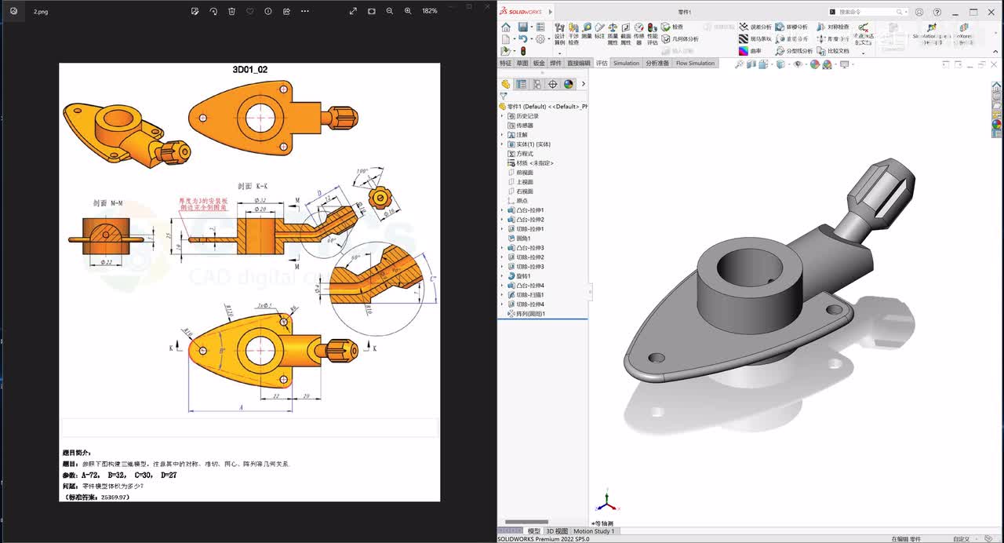Run Geometry Analysis (几何体分析)

click(680, 39)
